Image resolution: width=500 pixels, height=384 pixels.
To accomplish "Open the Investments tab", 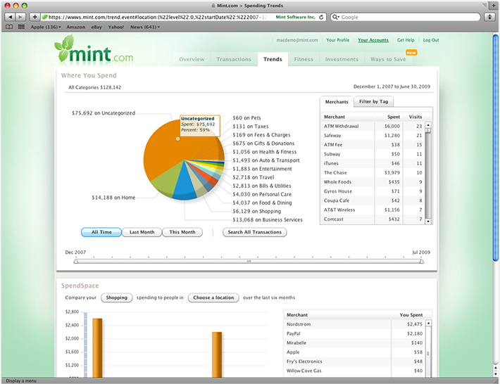I will (342, 59).
